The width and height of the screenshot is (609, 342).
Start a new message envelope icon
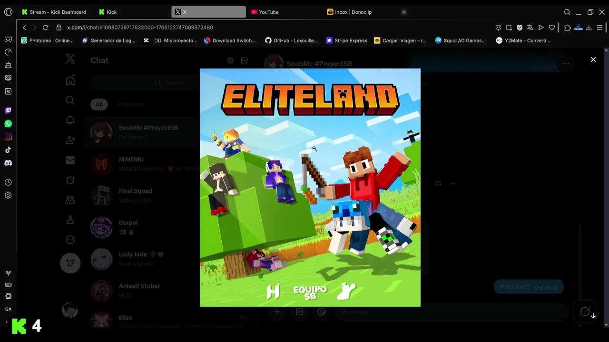244,60
